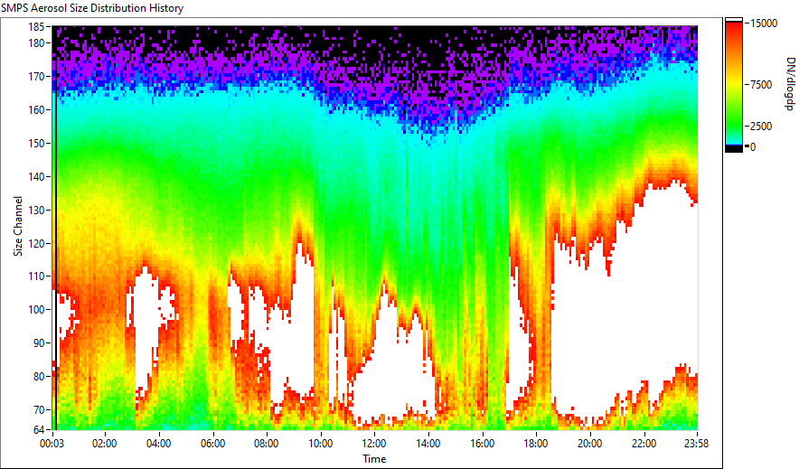The height and width of the screenshot is (469, 799).
Task: Click the 150 size channel tick label
Action: [x=37, y=144]
